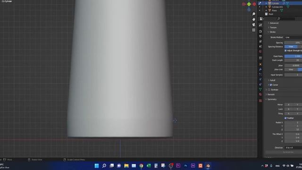Toggle the camera view icon
This screenshot has height=170, width=302.
(x=254, y=25)
